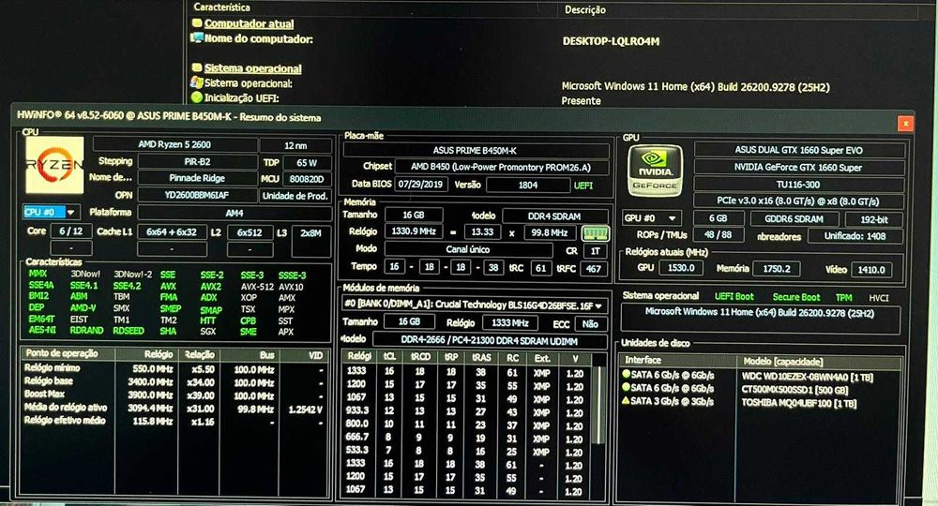Click the status icon beside WDC WD10EZEX drive
Viewport: 938px width, 506px height.
627,375
